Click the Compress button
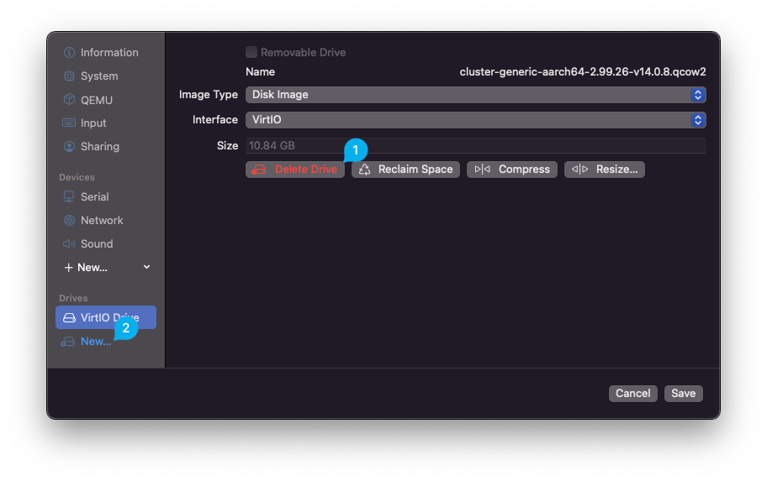Viewport: 767px width, 481px height. (x=511, y=170)
